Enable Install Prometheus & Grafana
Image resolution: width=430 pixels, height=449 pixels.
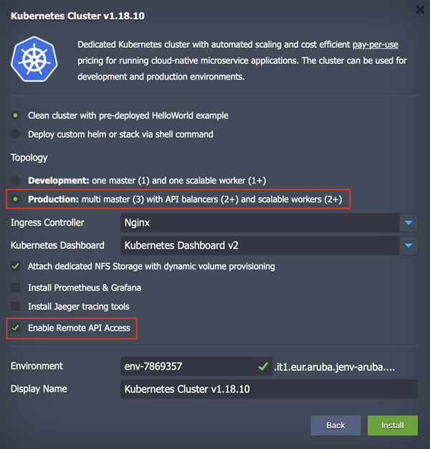pyautogui.click(x=16, y=288)
